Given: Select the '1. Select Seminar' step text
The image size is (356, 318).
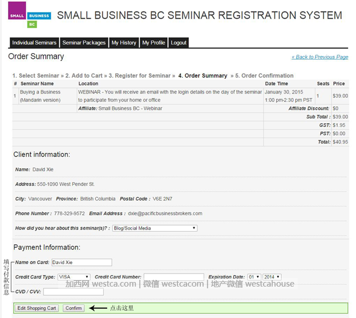Looking at the screenshot, I should [35, 75].
